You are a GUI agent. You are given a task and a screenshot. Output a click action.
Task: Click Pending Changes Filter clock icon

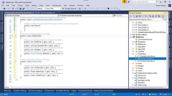coord(146,16)
